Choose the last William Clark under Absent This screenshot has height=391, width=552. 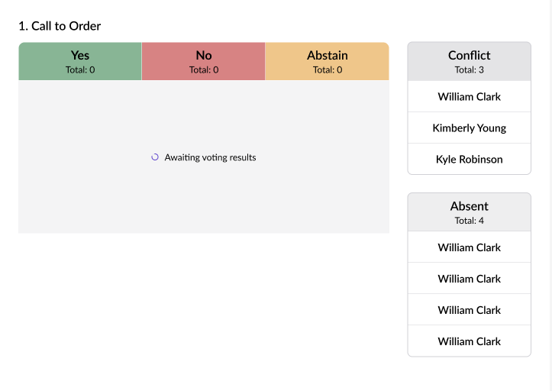pyautogui.click(x=469, y=341)
